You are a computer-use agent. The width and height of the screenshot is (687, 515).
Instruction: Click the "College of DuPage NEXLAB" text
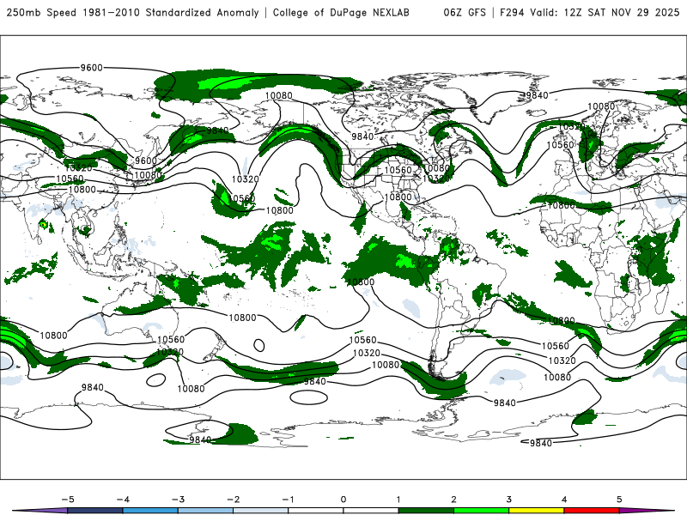tap(341, 13)
